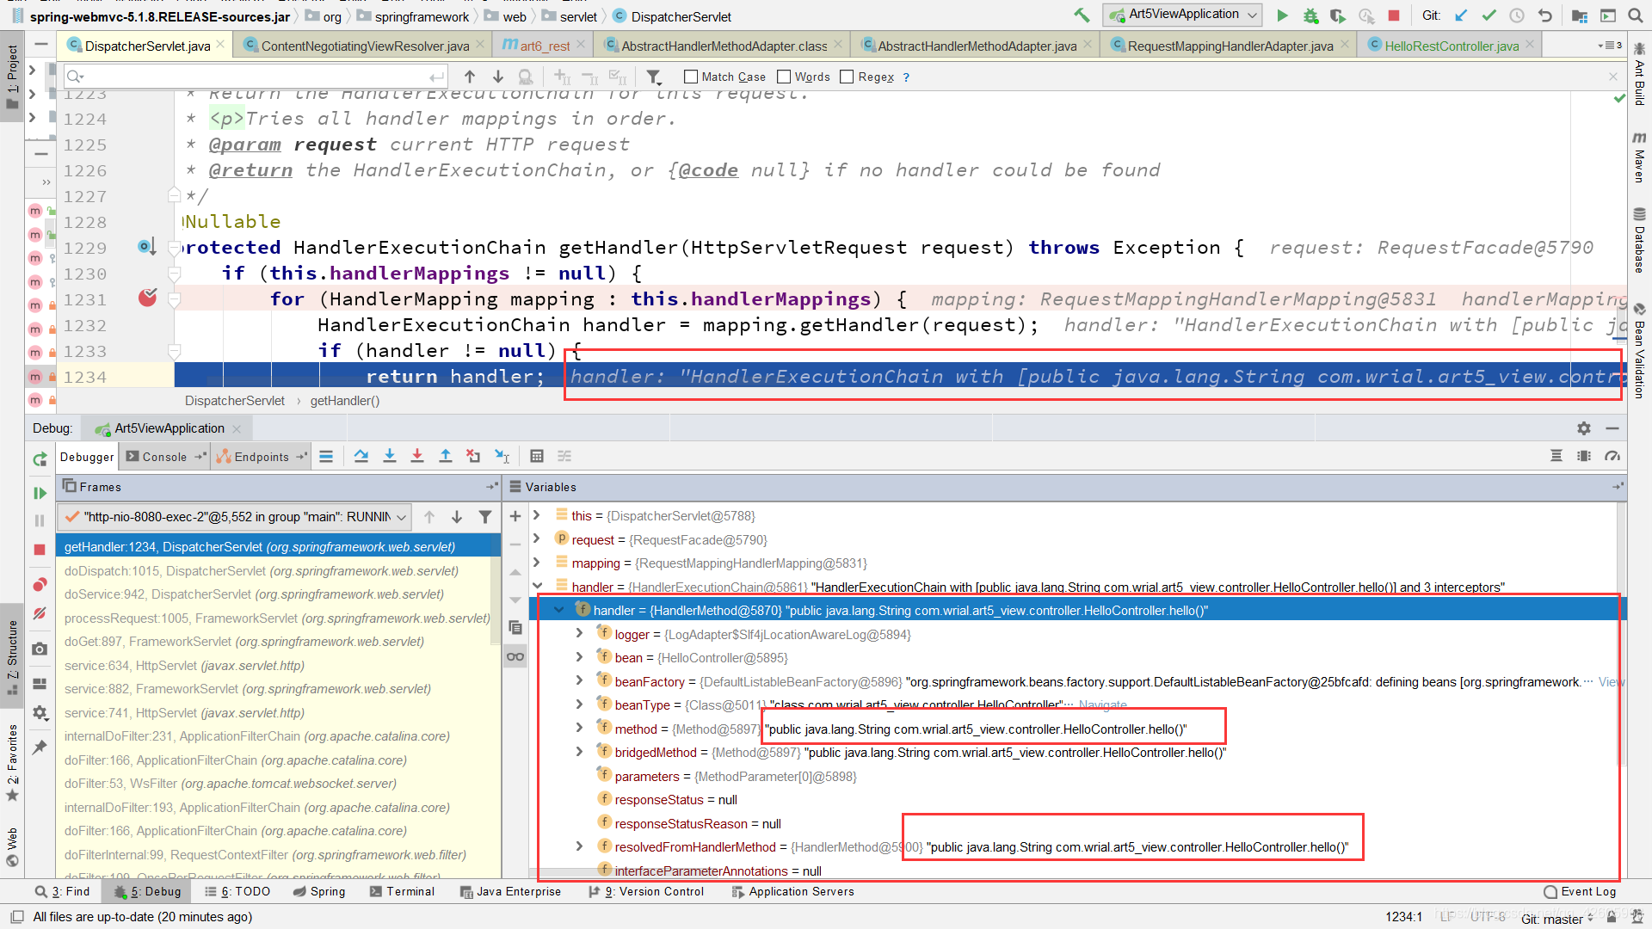1652x929 pixels.
Task: Open the Endpoints tab in debugger
Action: 262,457
